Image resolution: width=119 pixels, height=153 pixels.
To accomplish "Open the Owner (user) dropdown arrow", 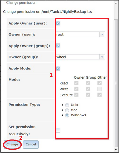I will [102, 34].
